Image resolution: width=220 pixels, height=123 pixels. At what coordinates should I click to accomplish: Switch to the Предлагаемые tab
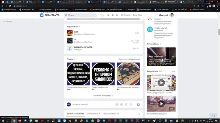tap(111, 114)
